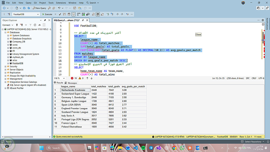This screenshot has width=270, height=152.
Task: Expand the FootballDB database node
Action: point(8,63)
